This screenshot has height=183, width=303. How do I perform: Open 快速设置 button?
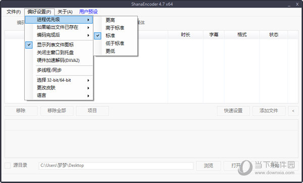point(233,111)
